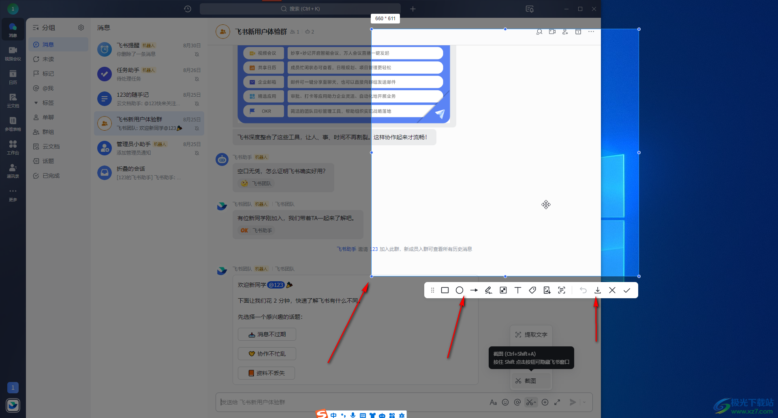This screenshot has width=778, height=418.
Task: Open the history clock icon in title bar
Action: coord(188,9)
